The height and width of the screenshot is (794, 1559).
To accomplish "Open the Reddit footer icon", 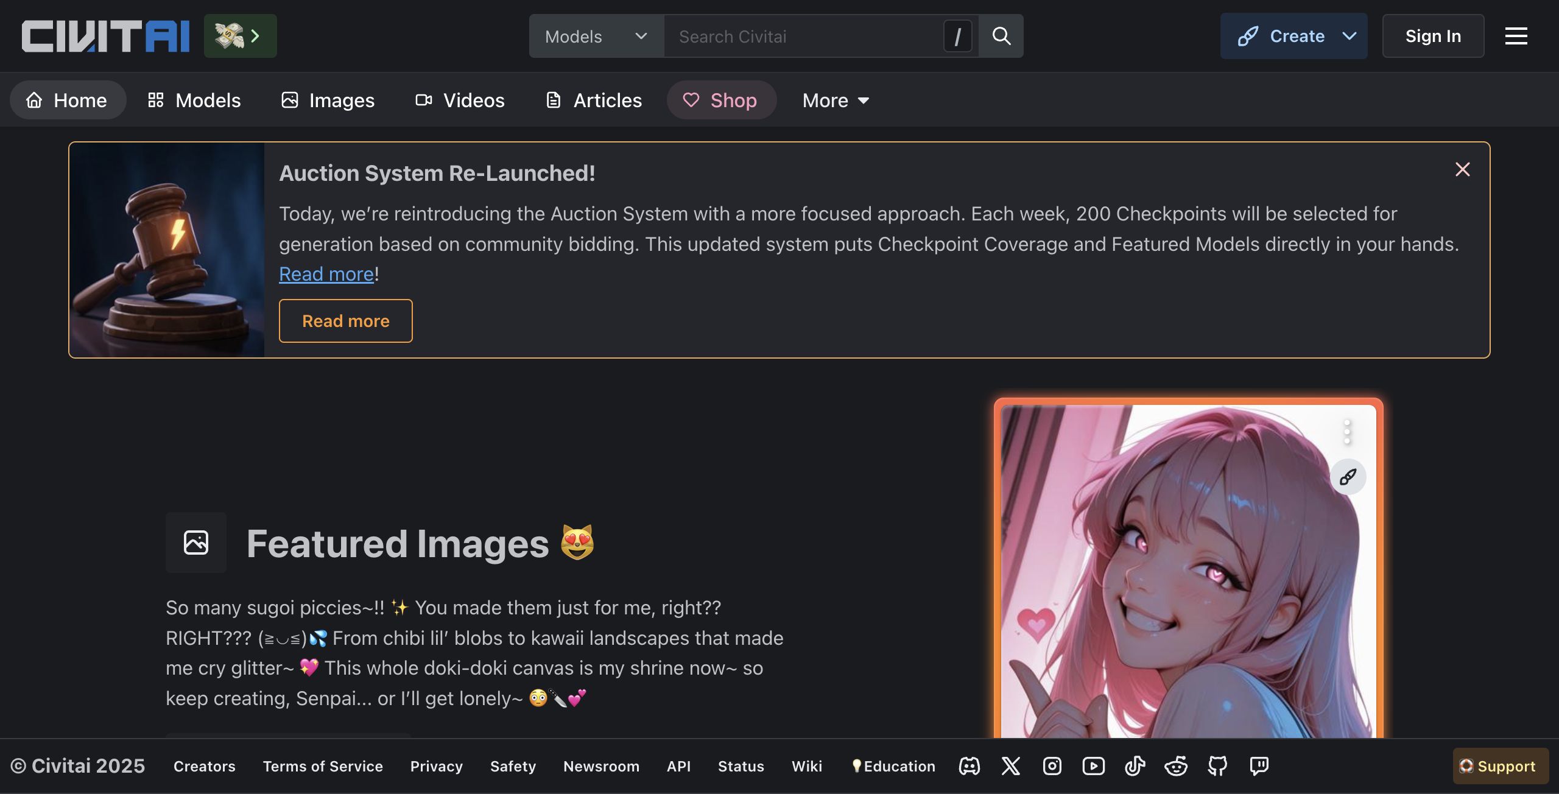I will click(1176, 766).
